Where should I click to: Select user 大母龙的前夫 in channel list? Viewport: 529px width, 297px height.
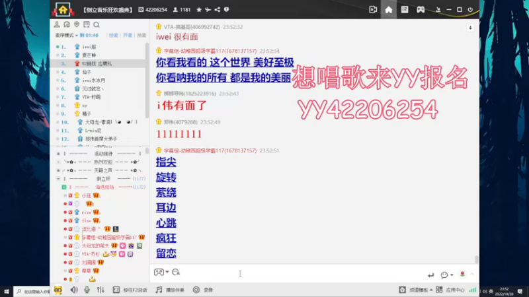[x=95, y=246]
